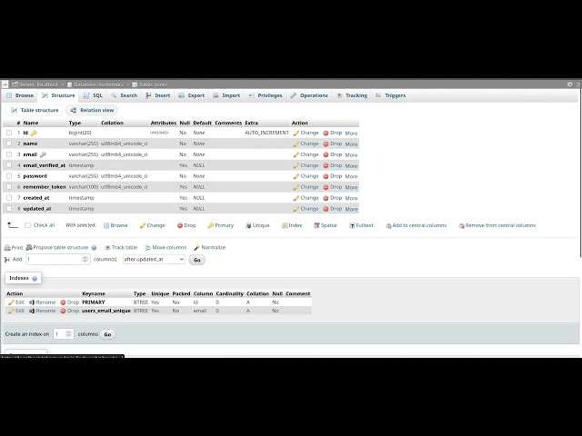The width and height of the screenshot is (582, 436).
Task: Tick the checkbox for the id column
Action: pyautogui.click(x=9, y=133)
